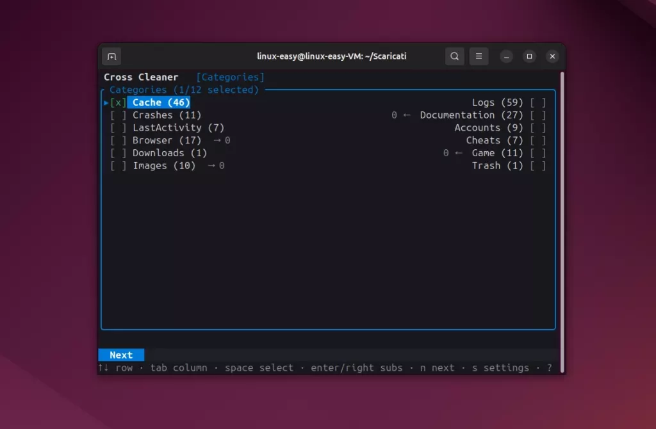656x429 pixels.
Task: Click the Next button
Action: point(121,355)
